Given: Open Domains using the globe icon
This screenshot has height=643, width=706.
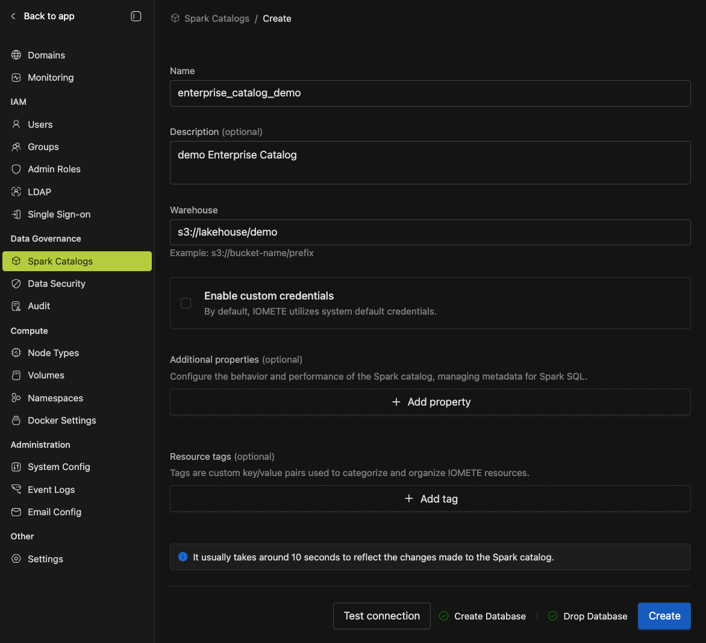Looking at the screenshot, I should pos(16,55).
